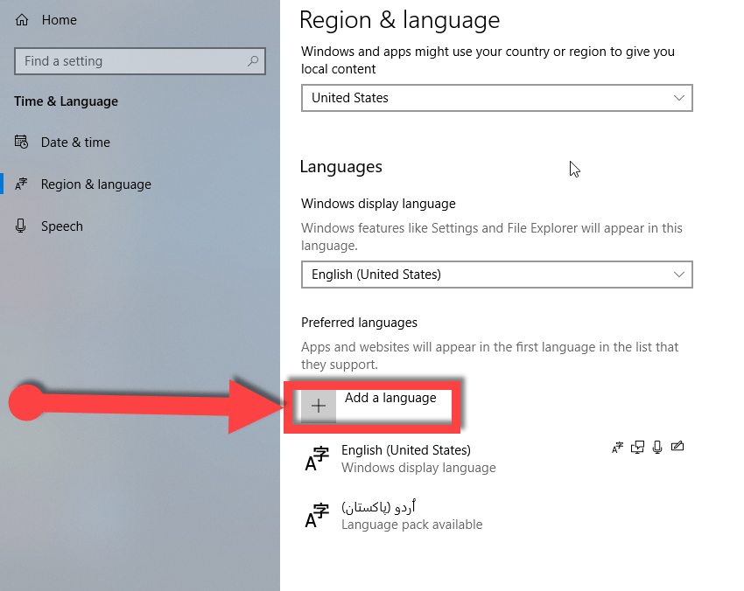Open the Region & language sidebar page
Image resolution: width=744 pixels, height=591 pixels.
tap(95, 184)
